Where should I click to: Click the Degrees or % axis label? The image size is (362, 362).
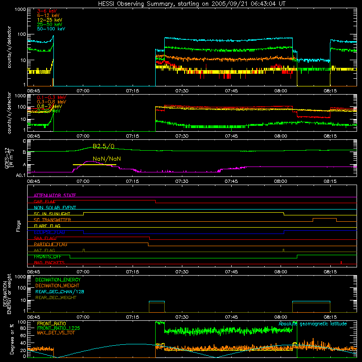click(x=12, y=339)
